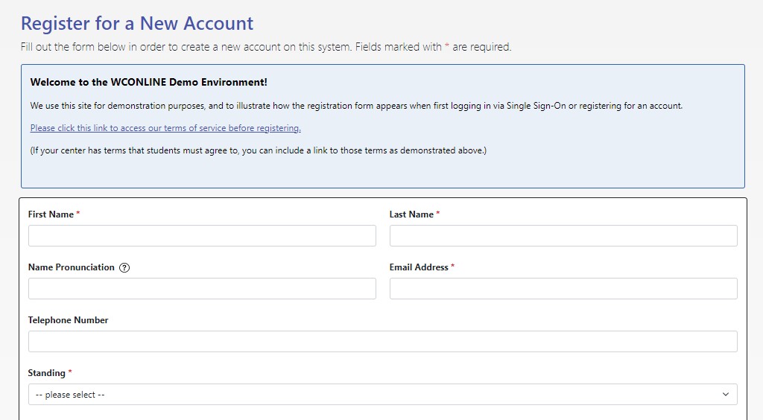Viewport: 763px width, 420px height.
Task: Select the Name Pronunciation input field
Action: coord(202,289)
